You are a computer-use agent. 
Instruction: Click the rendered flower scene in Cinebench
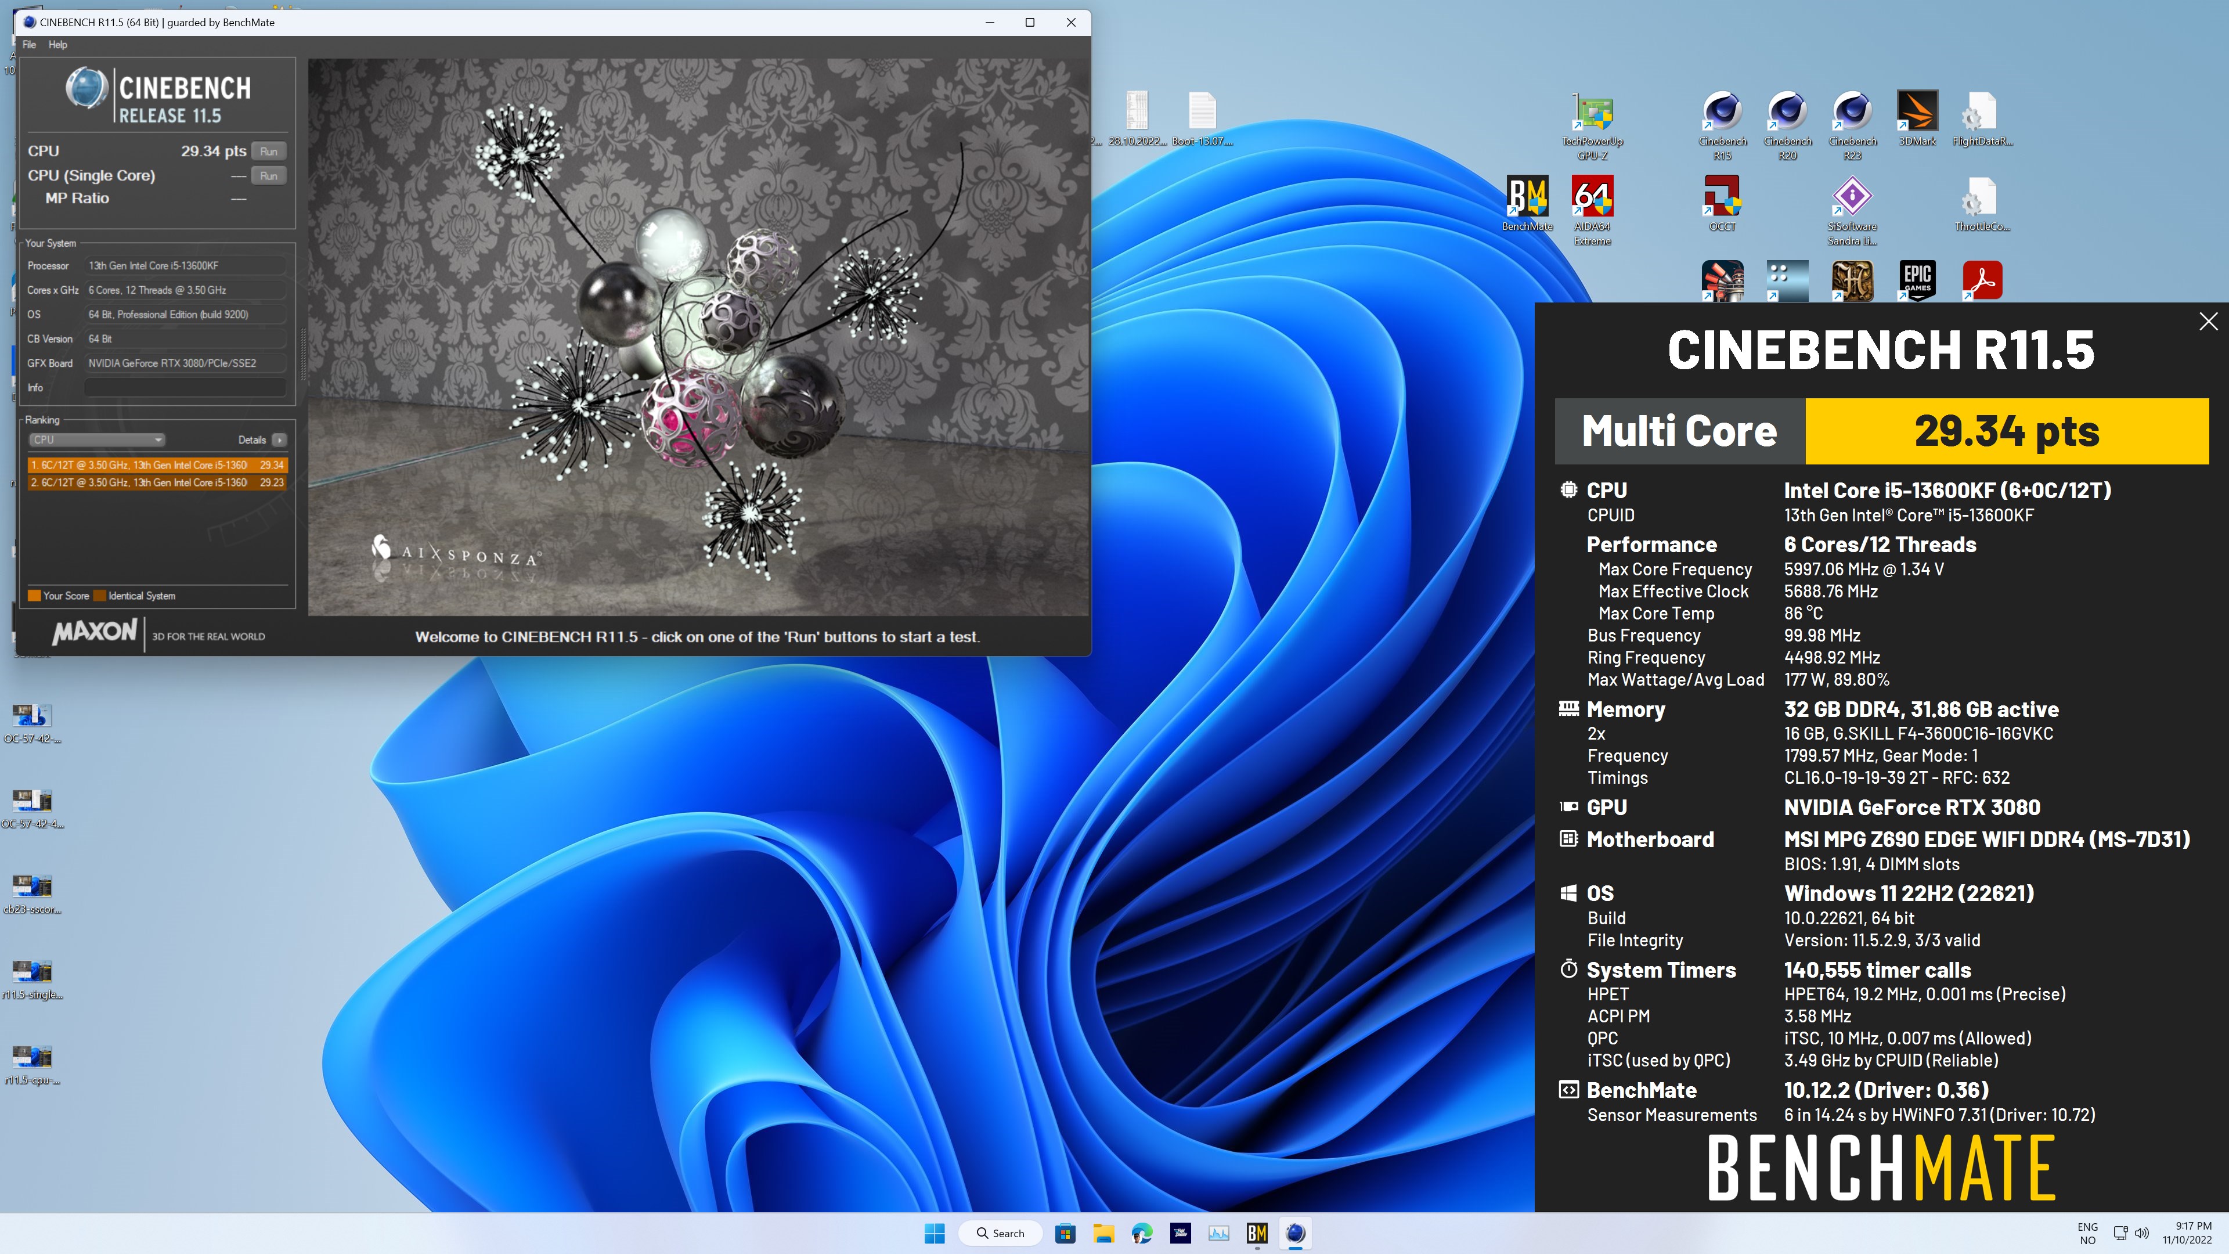697,337
